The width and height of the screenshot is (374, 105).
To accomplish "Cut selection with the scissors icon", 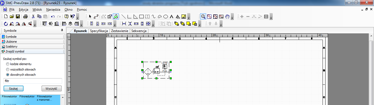I will pos(33,16).
